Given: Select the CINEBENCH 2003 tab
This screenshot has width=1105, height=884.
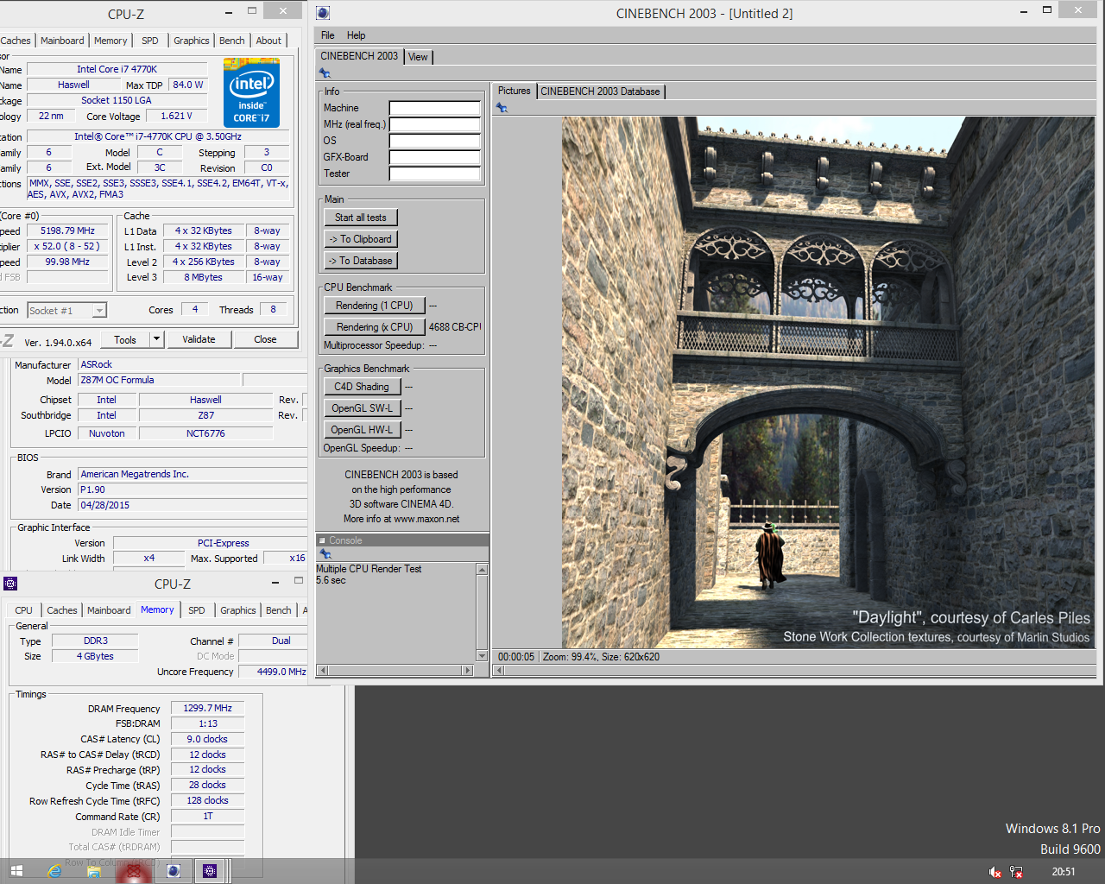Looking at the screenshot, I should [x=359, y=56].
